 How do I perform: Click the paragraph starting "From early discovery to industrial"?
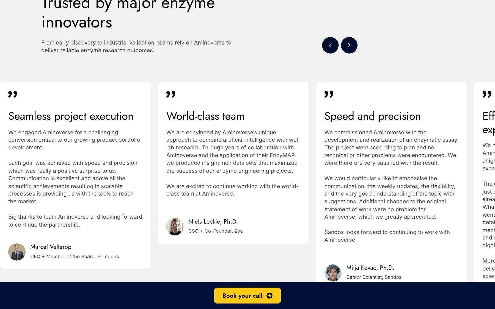point(136,46)
